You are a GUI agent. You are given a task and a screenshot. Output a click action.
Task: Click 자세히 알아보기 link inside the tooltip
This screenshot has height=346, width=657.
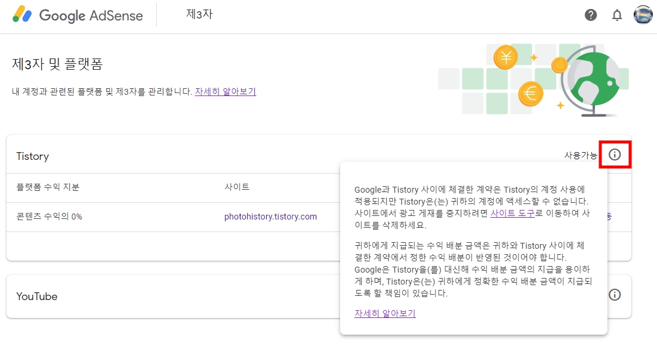pyautogui.click(x=385, y=313)
